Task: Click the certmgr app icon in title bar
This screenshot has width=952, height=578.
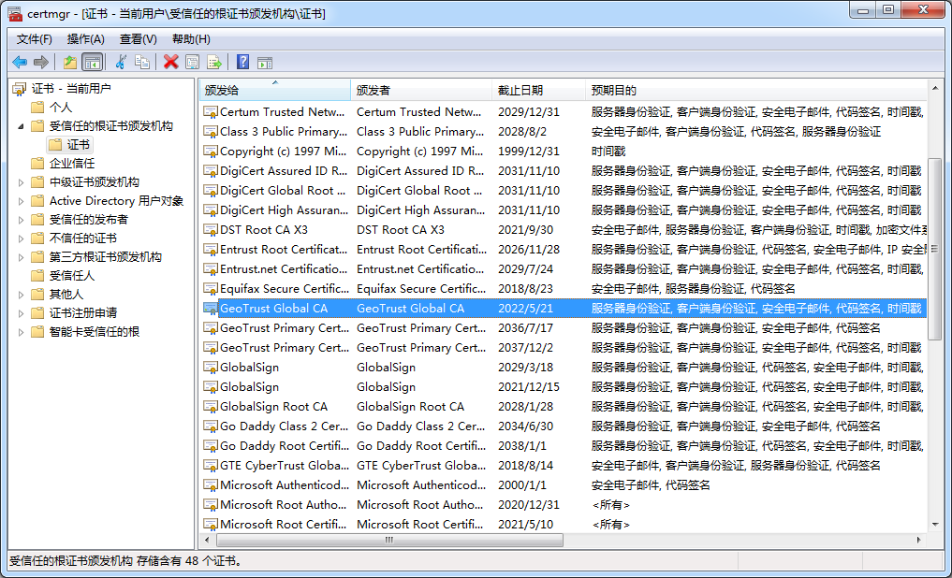Action: coord(15,13)
